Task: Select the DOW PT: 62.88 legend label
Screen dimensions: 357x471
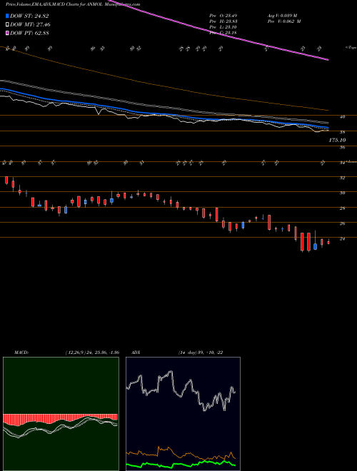Action: pos(29,33)
